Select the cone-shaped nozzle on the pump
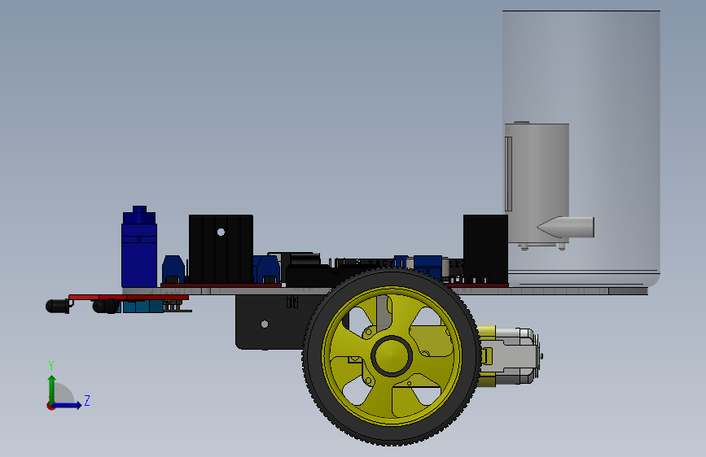Screen dimensions: 706x457 (565, 227)
